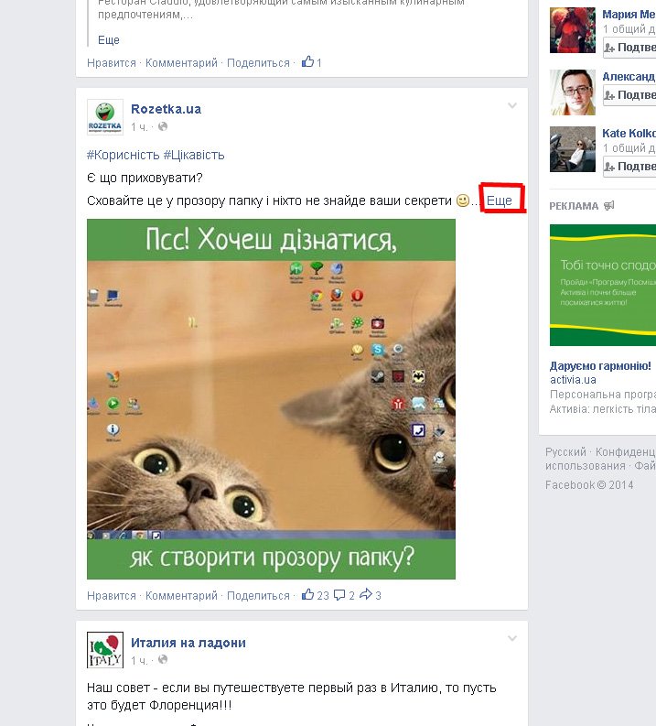Open the green Activia ad banner
This screenshot has height=726, width=656.
click(x=603, y=286)
